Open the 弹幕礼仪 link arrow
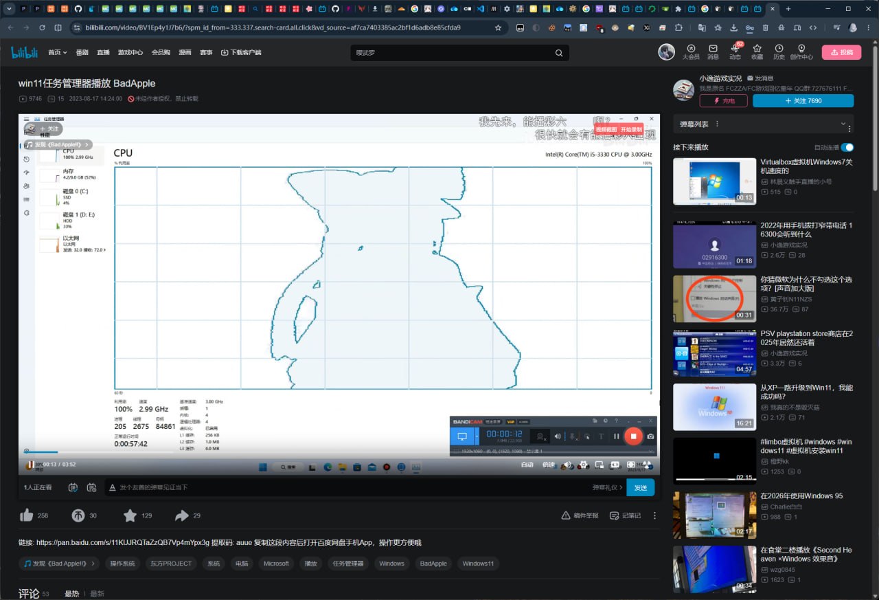879x600 pixels. [621, 487]
